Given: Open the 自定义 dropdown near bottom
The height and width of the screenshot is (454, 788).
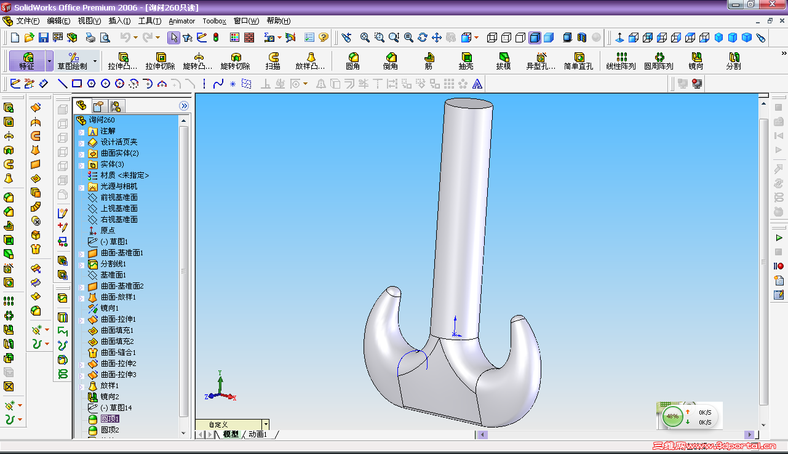Looking at the screenshot, I should click(x=266, y=424).
